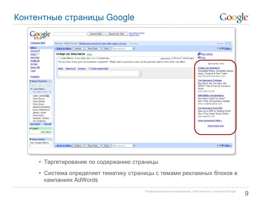Click the chat bubble icon by Invite Luisa
This screenshot has height=197, width=262.
coord(89,68)
